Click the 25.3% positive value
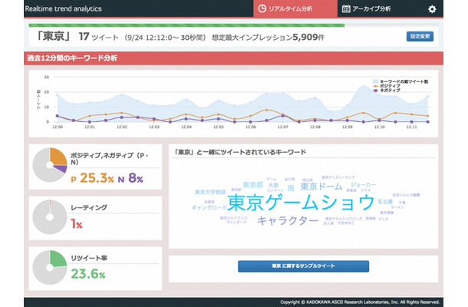This screenshot has height=307, width=468. click(x=97, y=178)
